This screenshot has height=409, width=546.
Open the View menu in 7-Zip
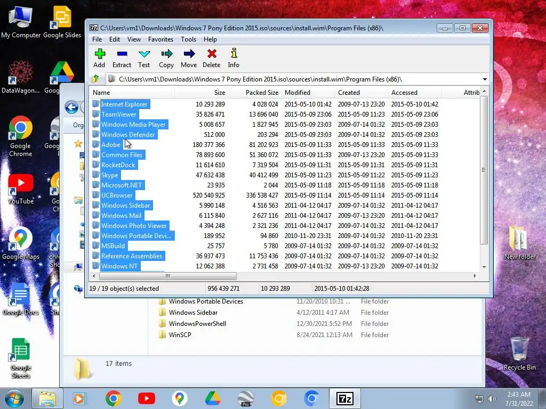pyautogui.click(x=134, y=39)
